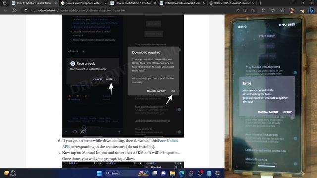Image resolution: width=317 pixels, height=178 pixels.
Task: Refresh the droidwin page
Action: [x=15, y=10]
